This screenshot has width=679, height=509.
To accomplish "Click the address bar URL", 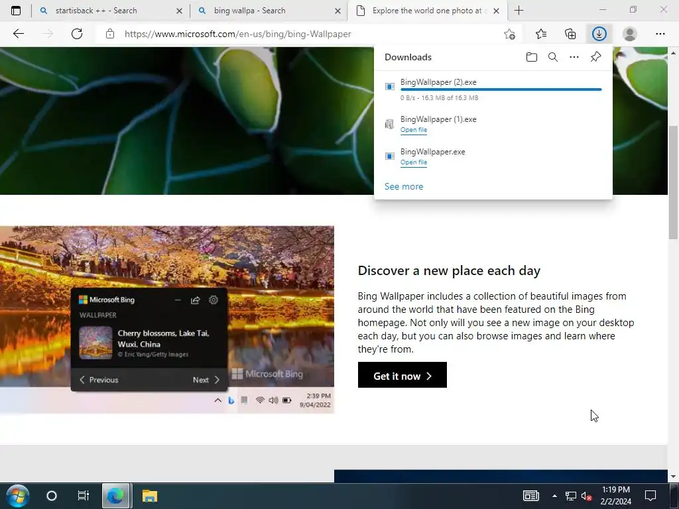I will point(238,34).
